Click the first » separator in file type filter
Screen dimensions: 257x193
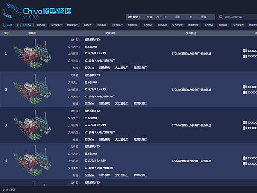[x=166, y=17]
